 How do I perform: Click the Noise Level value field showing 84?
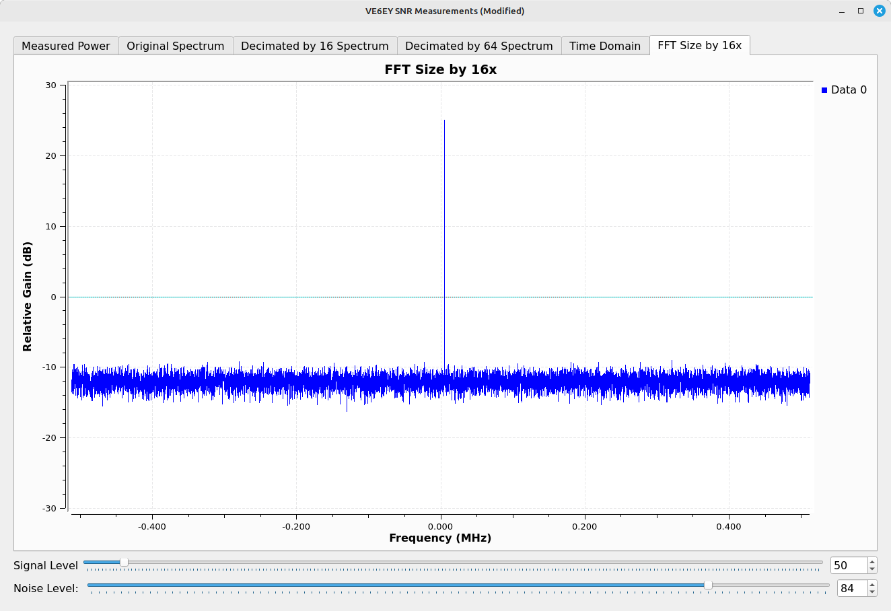(x=851, y=588)
